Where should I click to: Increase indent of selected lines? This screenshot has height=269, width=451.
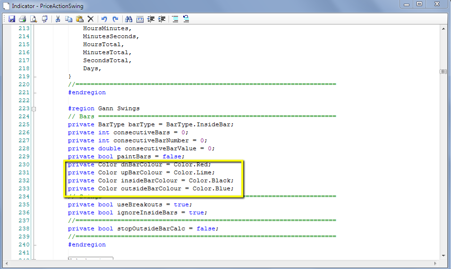click(162, 19)
